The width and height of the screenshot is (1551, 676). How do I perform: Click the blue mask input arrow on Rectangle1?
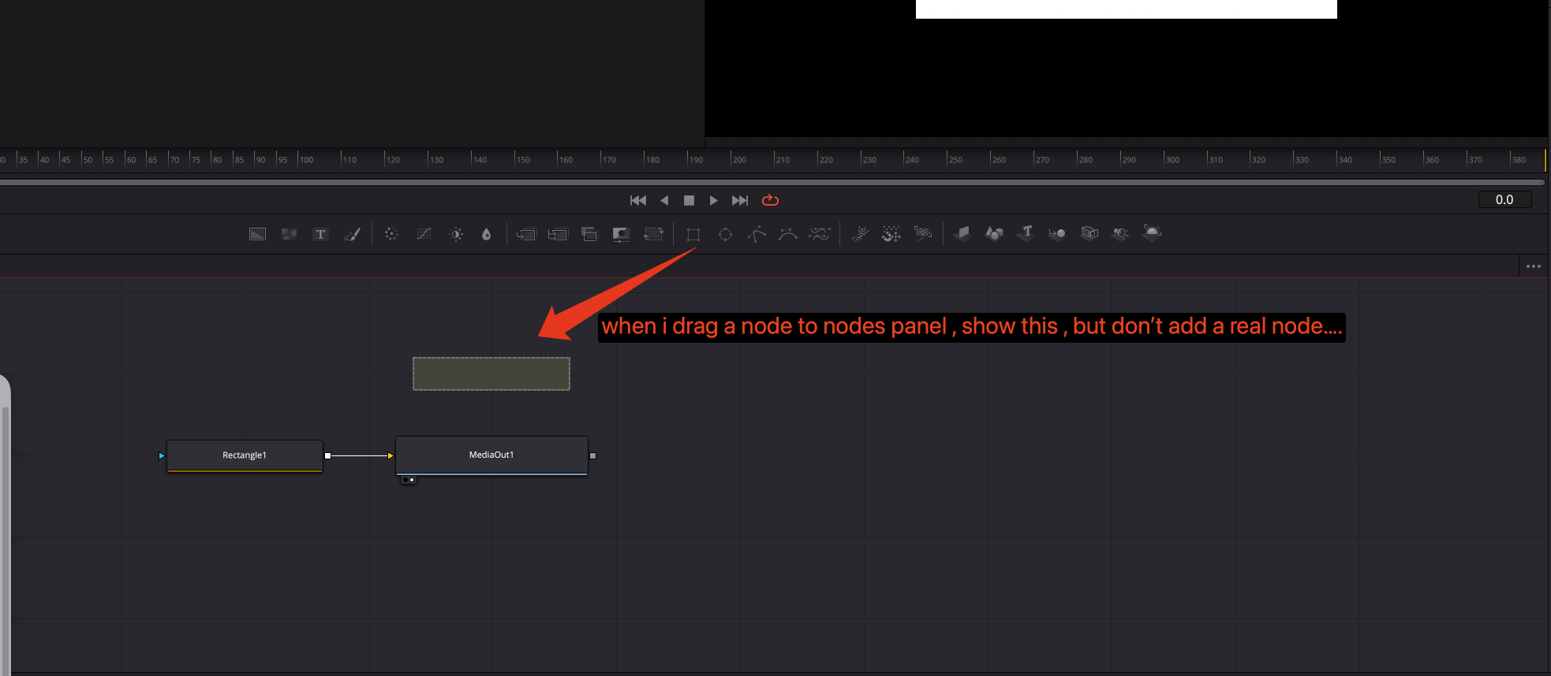pos(162,455)
